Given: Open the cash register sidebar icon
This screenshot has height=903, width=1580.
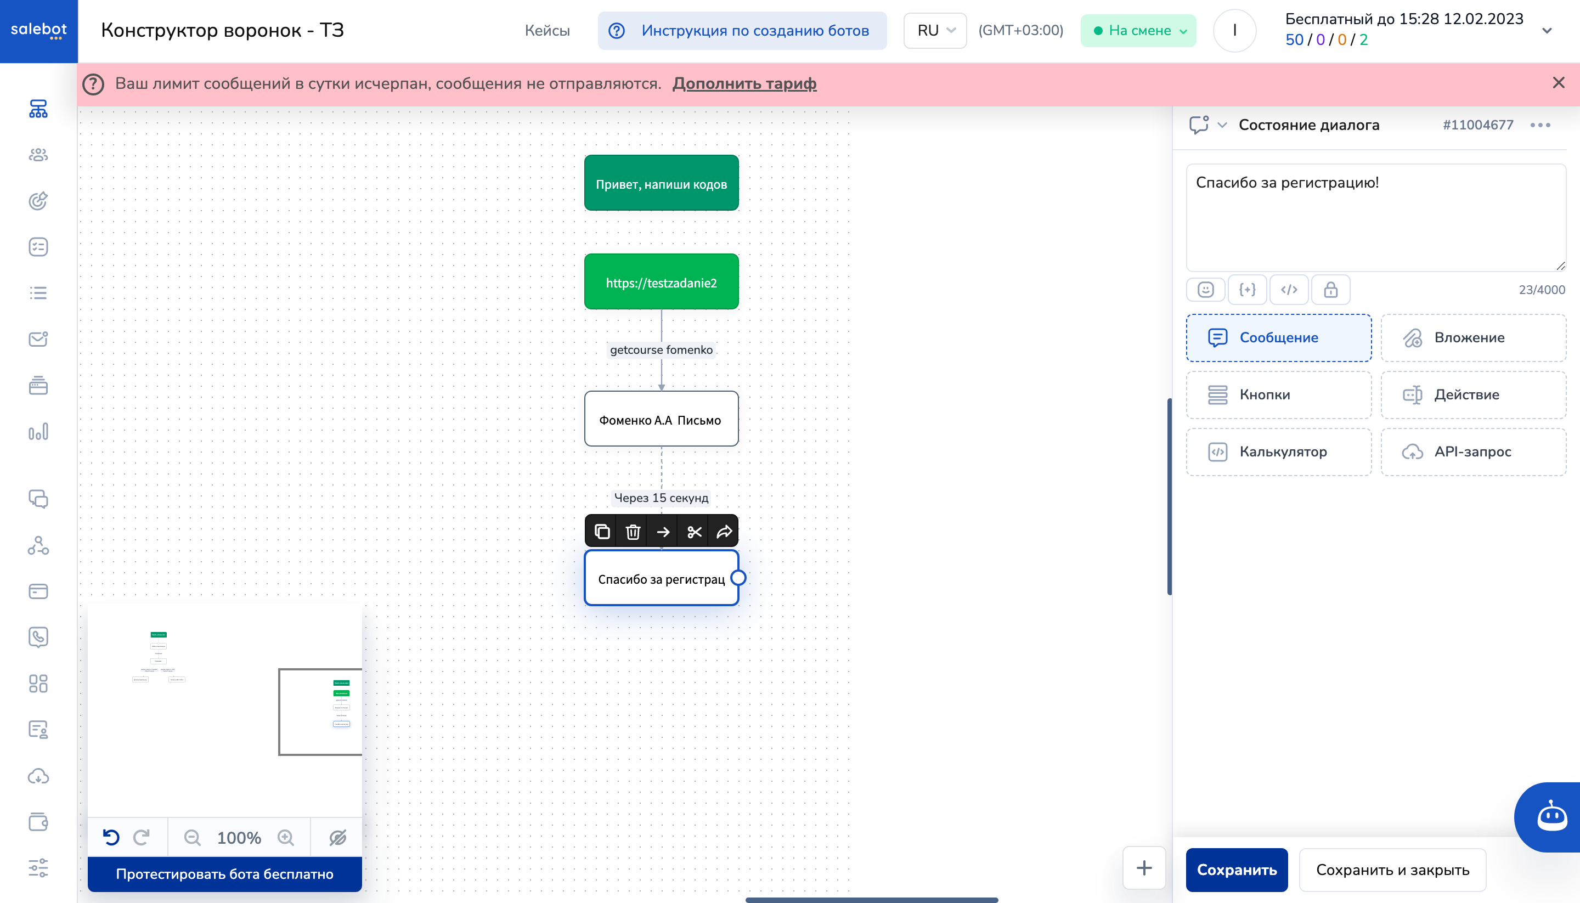Looking at the screenshot, I should coord(38,385).
